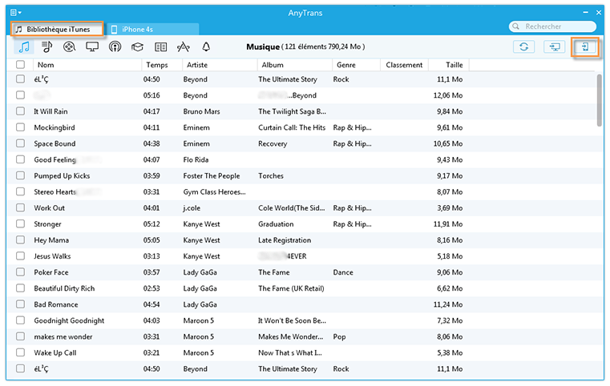Click artist Flo Rida cell

pos(196,159)
